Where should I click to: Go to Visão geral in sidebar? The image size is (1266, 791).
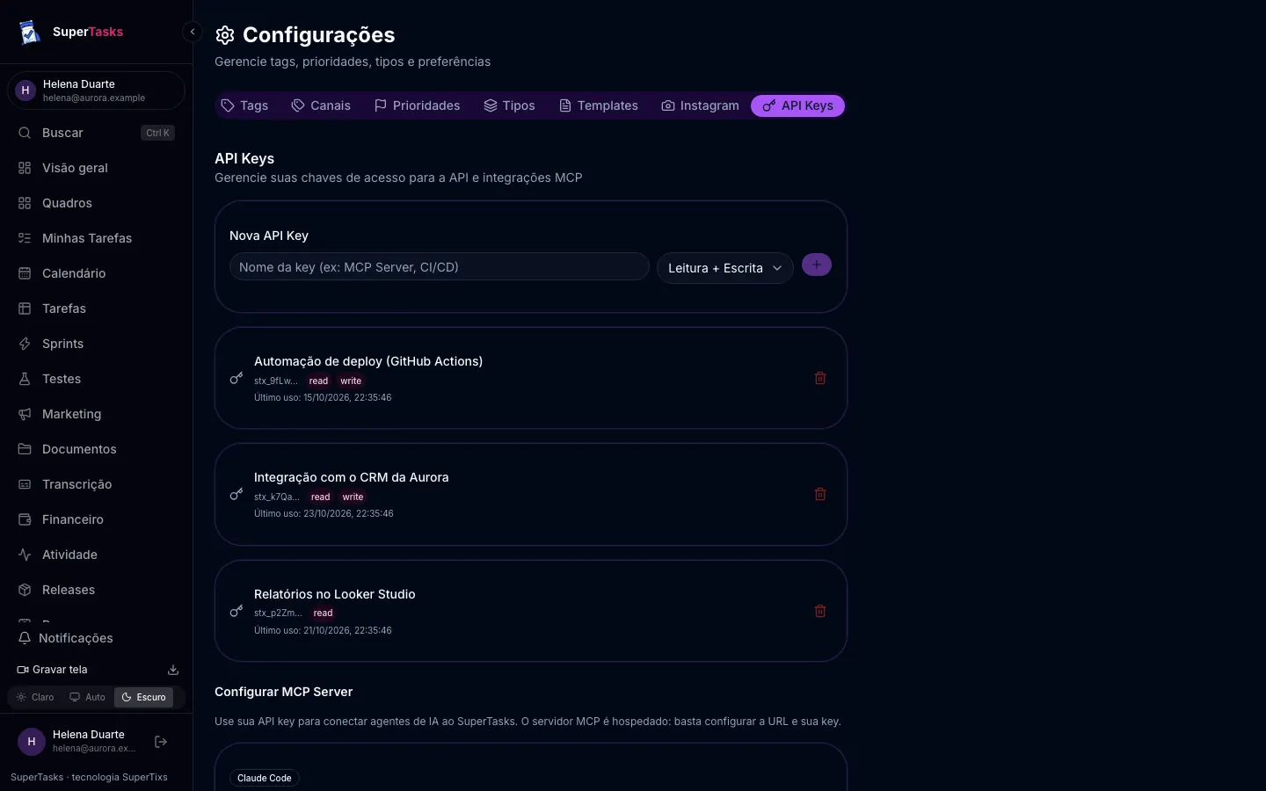(96, 168)
